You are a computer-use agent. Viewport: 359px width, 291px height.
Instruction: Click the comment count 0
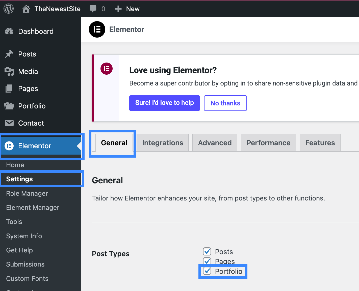tap(103, 9)
